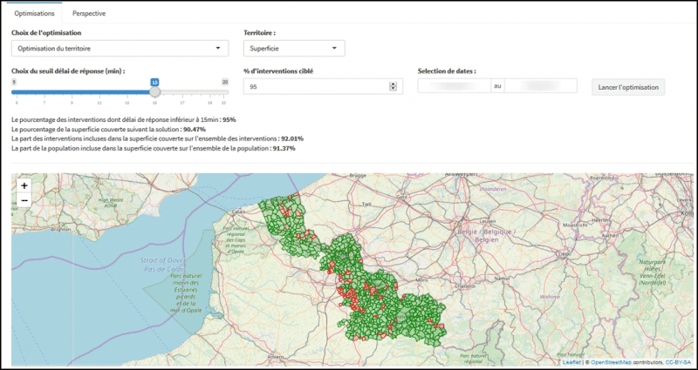The height and width of the screenshot is (370, 698).
Task: Click the '92.01%' interventions value
Action: click(292, 138)
